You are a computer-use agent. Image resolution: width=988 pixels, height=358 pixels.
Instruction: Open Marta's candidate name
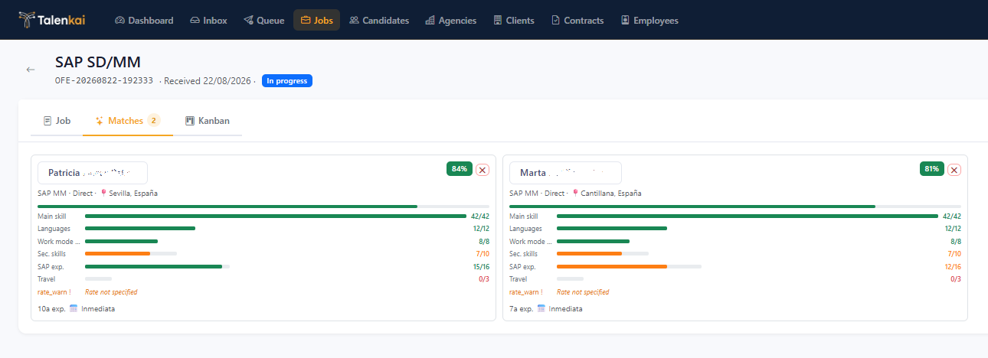565,172
